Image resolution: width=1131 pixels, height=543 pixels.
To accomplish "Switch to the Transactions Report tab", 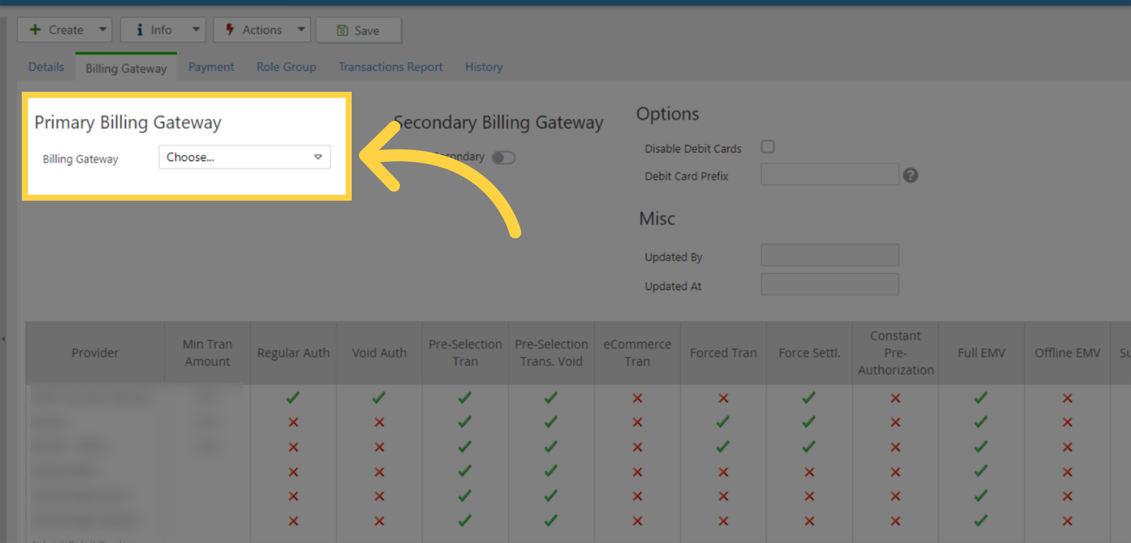I will [x=391, y=67].
